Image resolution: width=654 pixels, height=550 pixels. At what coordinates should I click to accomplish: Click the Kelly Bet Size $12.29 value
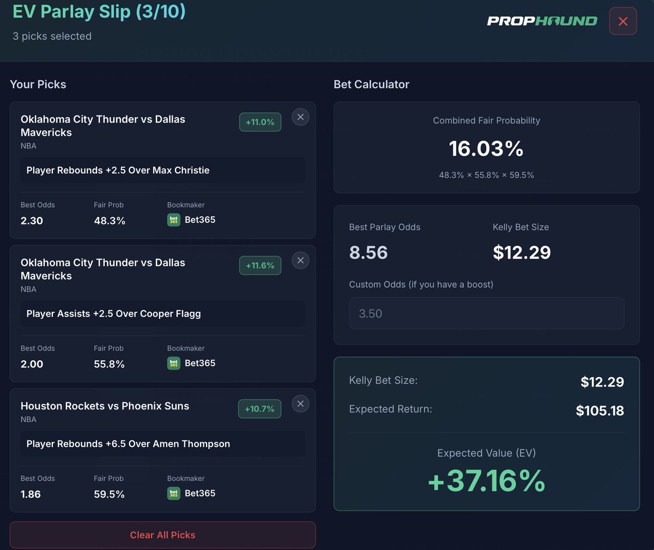point(522,252)
